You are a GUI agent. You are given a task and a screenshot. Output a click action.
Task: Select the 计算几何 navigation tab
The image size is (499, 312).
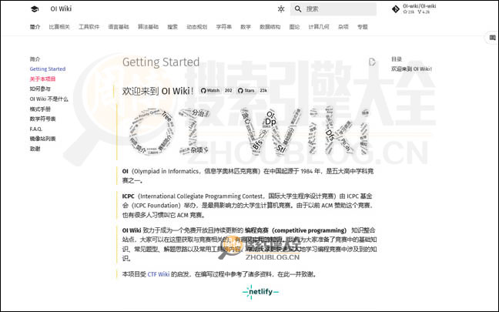[319, 27]
